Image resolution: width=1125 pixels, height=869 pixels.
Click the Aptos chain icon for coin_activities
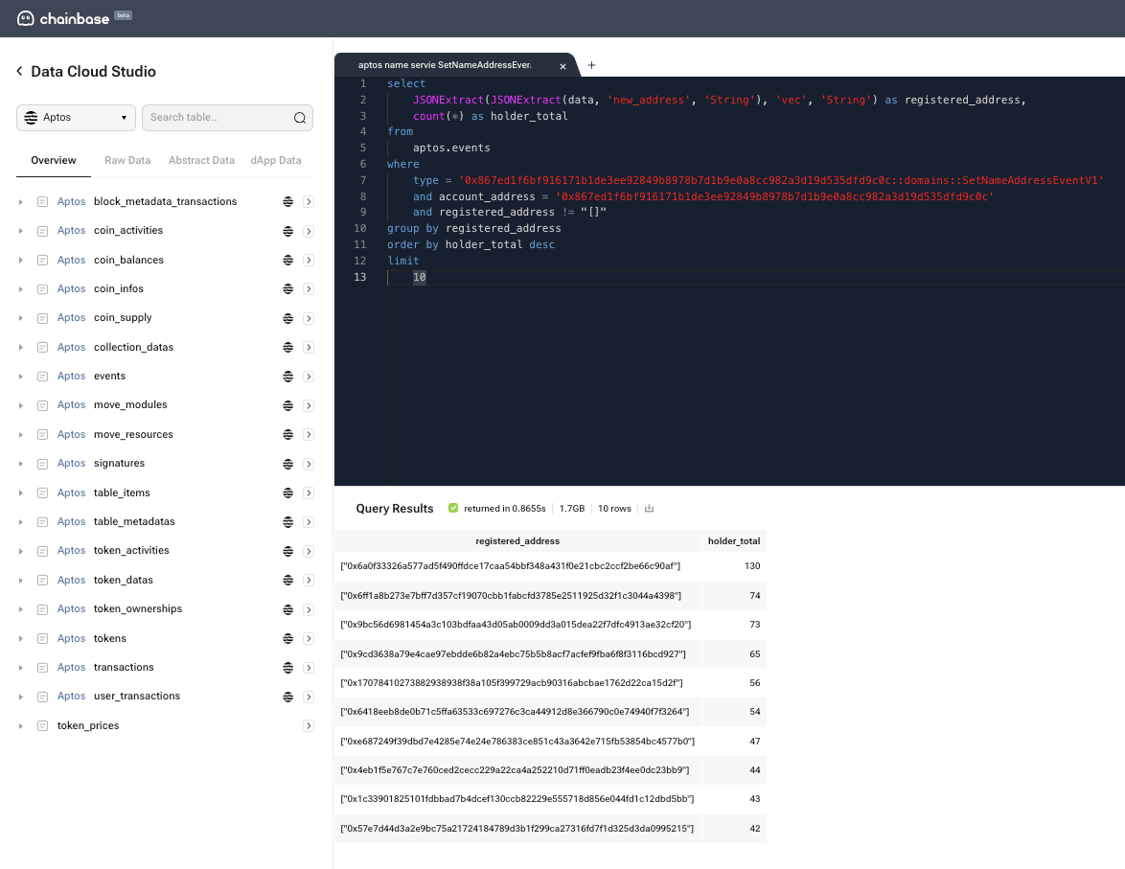pos(287,231)
